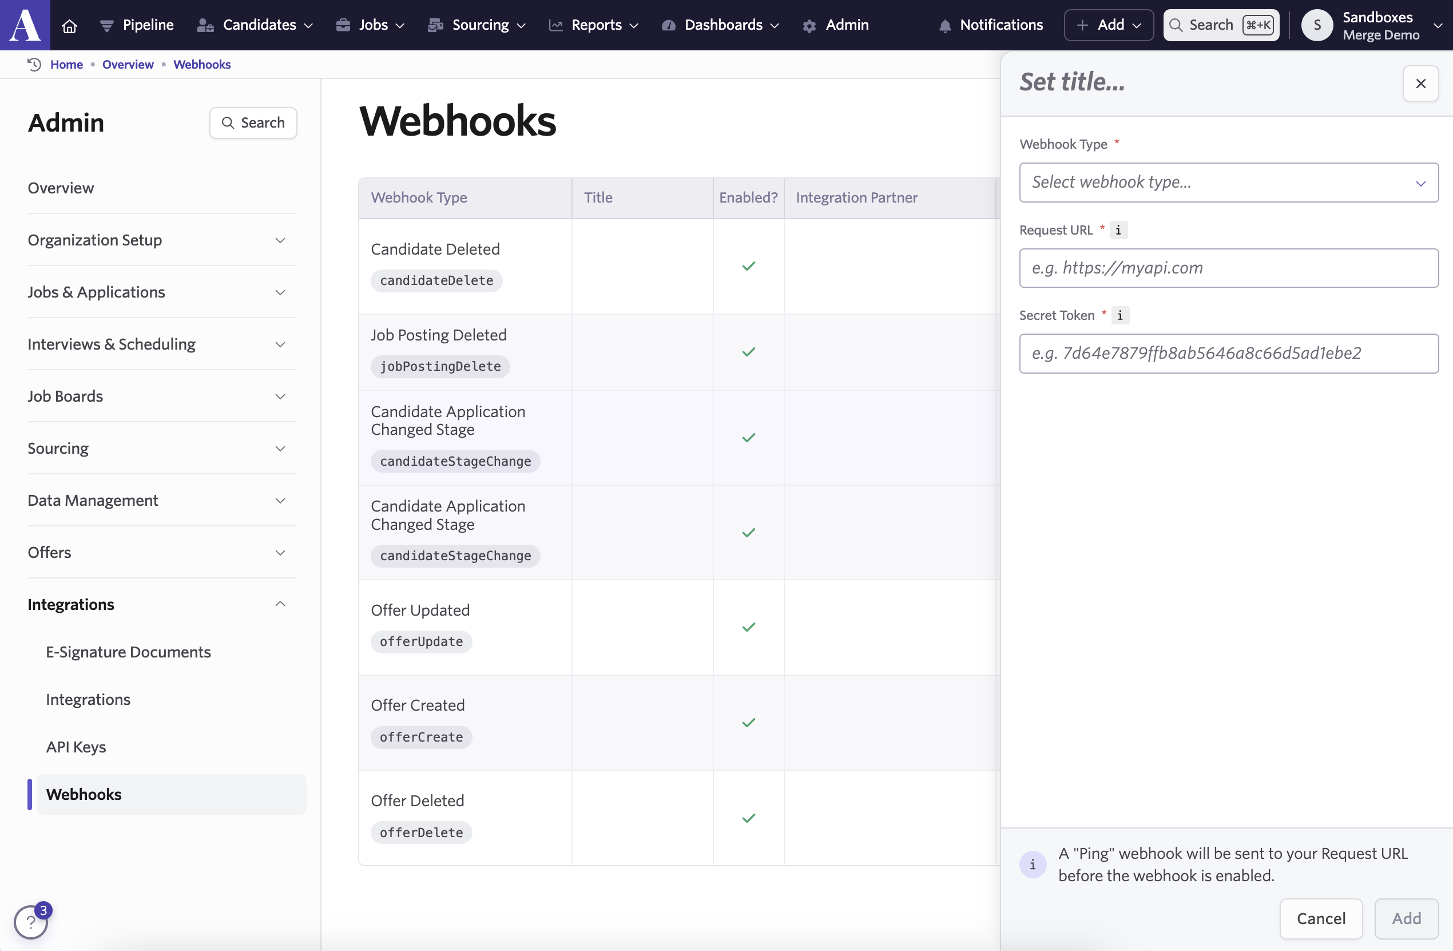The width and height of the screenshot is (1453, 951).
Task: Click the Ashby logo icon
Action: coord(25,25)
